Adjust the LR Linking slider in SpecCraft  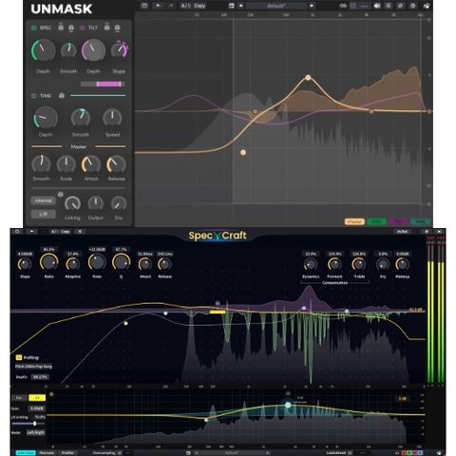pyautogui.click(x=28, y=424)
